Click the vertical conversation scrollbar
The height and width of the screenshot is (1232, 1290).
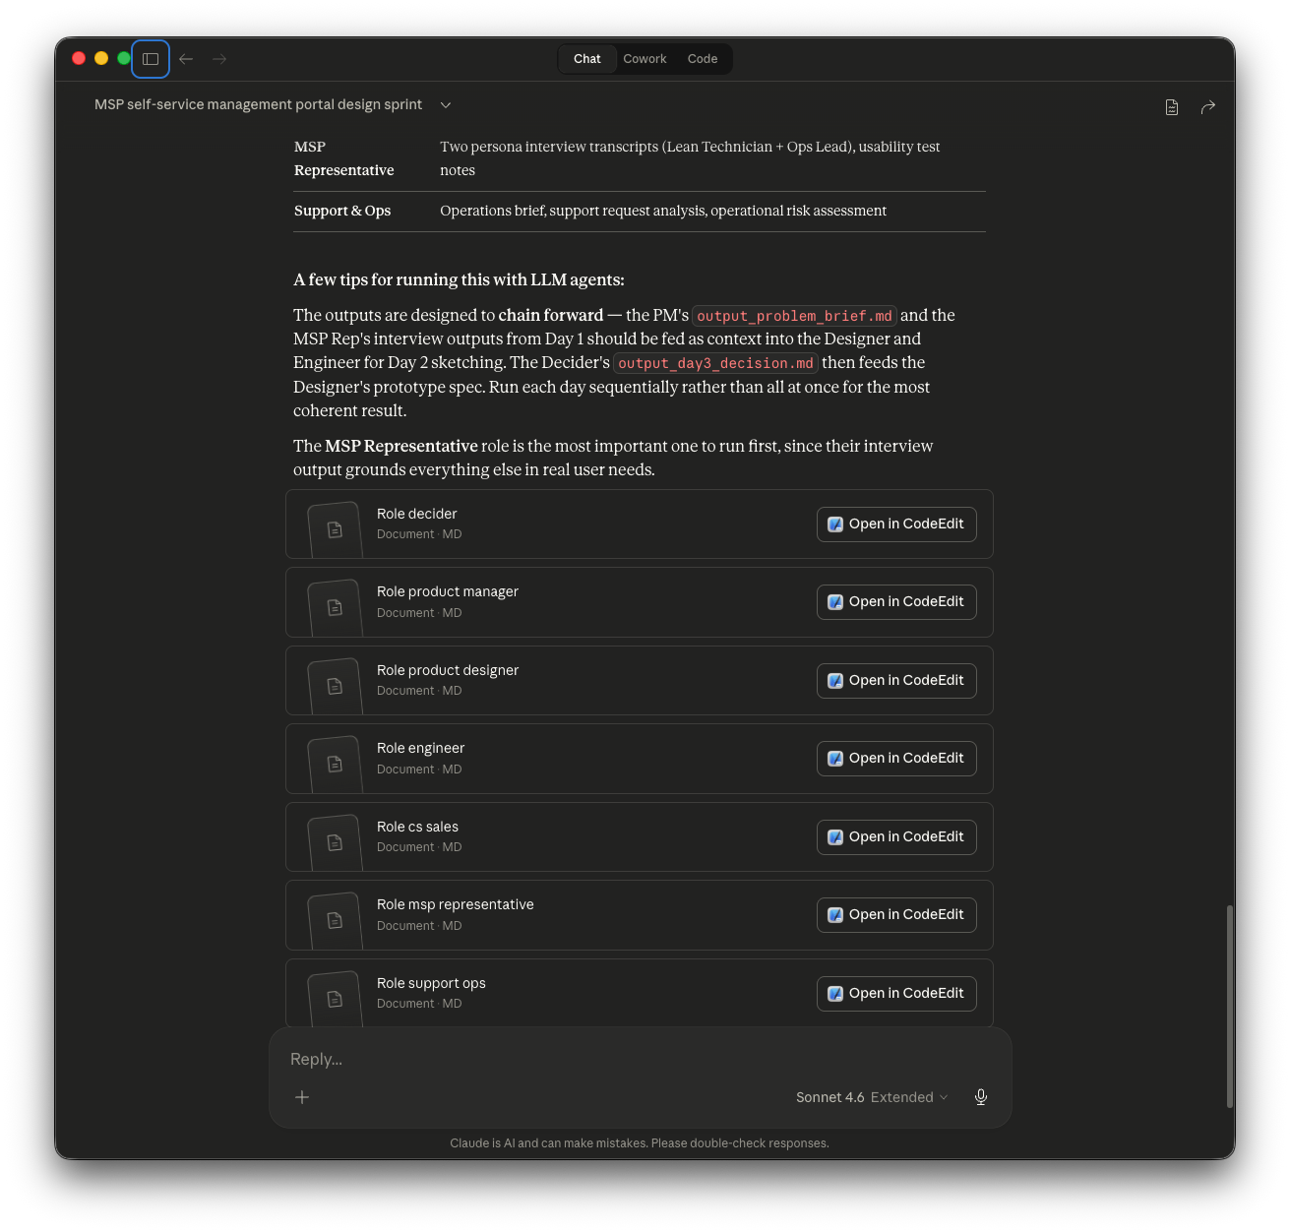(x=1229, y=1004)
